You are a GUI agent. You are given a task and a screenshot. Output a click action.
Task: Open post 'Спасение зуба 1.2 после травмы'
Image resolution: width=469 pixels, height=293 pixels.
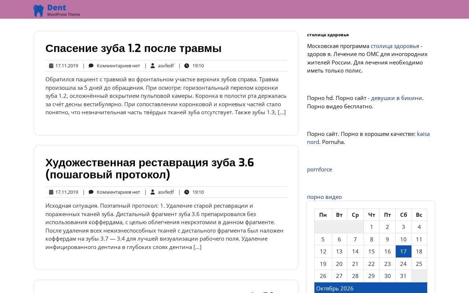[133, 48]
